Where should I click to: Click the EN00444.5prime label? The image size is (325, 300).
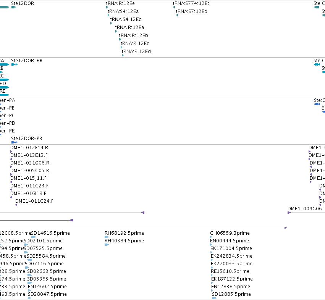pyautogui.click(x=230, y=241)
